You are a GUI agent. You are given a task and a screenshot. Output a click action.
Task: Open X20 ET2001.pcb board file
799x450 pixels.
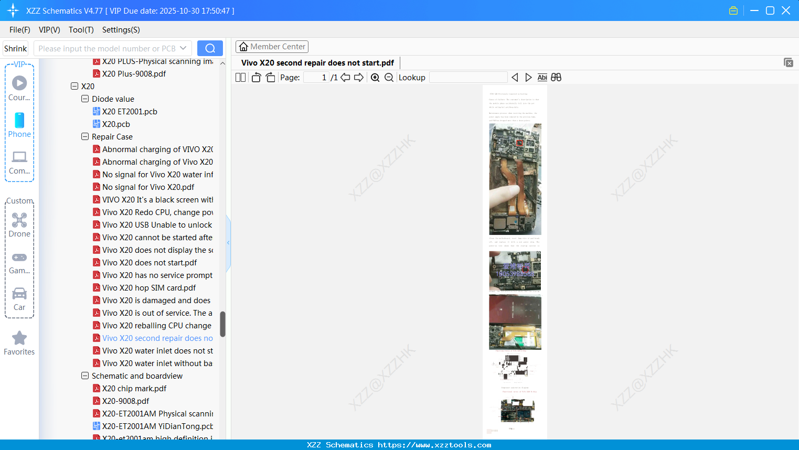tap(130, 112)
